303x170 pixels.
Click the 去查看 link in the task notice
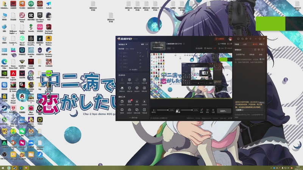[239, 110]
